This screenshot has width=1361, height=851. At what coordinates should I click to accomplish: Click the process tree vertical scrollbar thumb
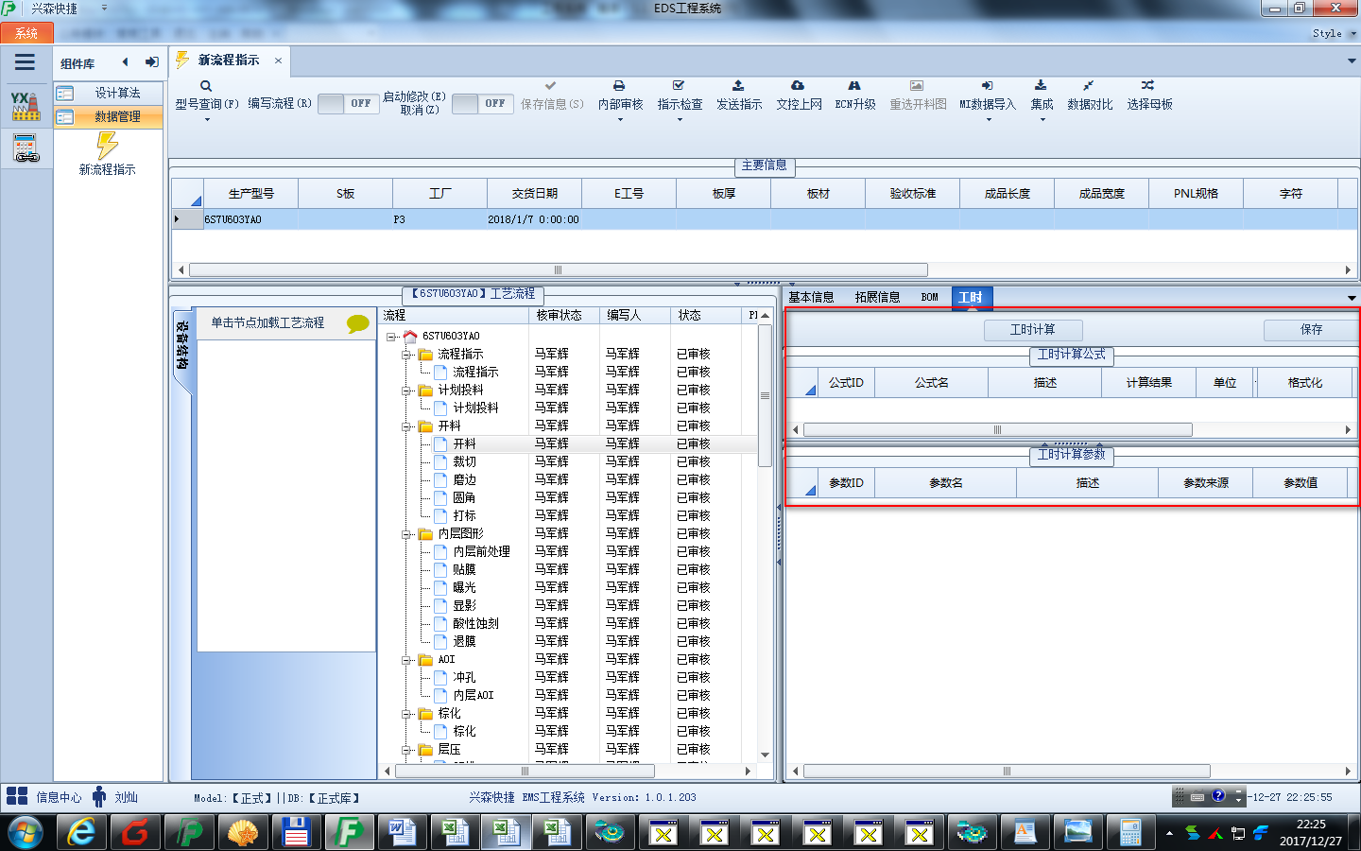pyautogui.click(x=765, y=396)
